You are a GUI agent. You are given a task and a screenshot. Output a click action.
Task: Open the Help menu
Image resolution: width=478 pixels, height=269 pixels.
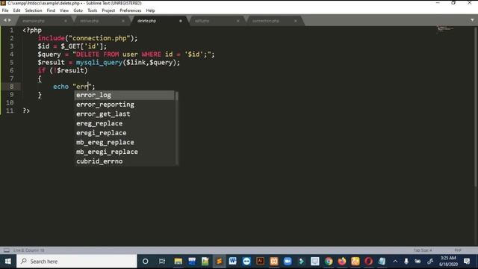tap(150, 10)
